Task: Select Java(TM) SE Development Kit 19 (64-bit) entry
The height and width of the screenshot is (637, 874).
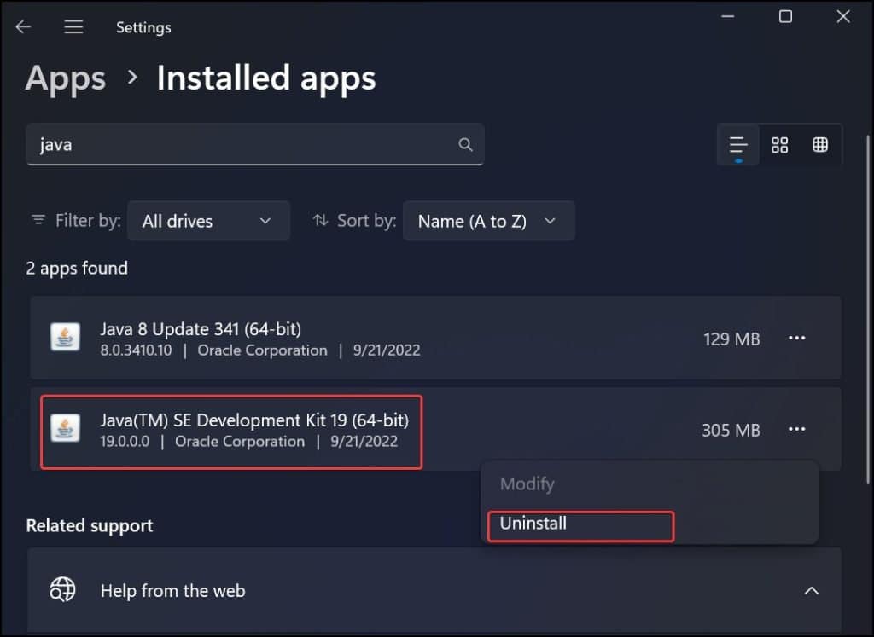Action: click(435, 429)
